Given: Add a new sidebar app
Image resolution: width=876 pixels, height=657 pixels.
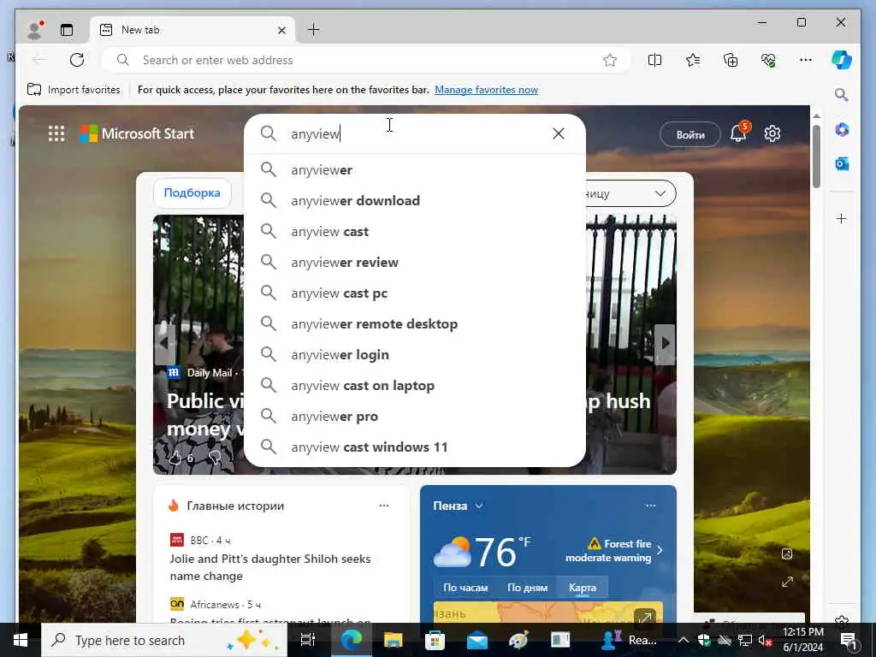Looking at the screenshot, I should click(842, 218).
